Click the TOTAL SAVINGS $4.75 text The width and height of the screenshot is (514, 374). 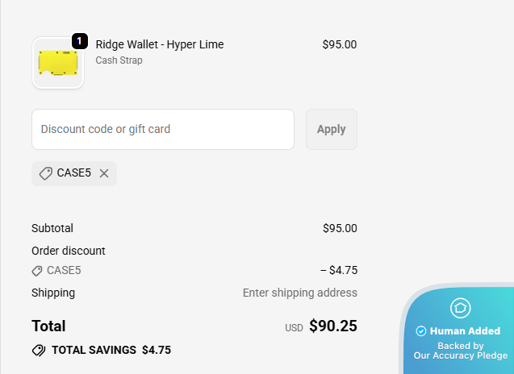coord(111,351)
